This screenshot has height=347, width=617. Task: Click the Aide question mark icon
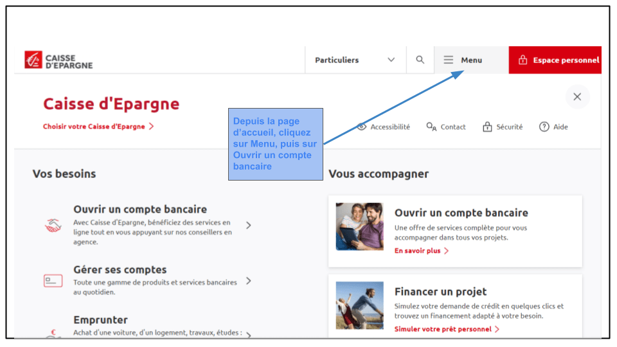coord(544,127)
